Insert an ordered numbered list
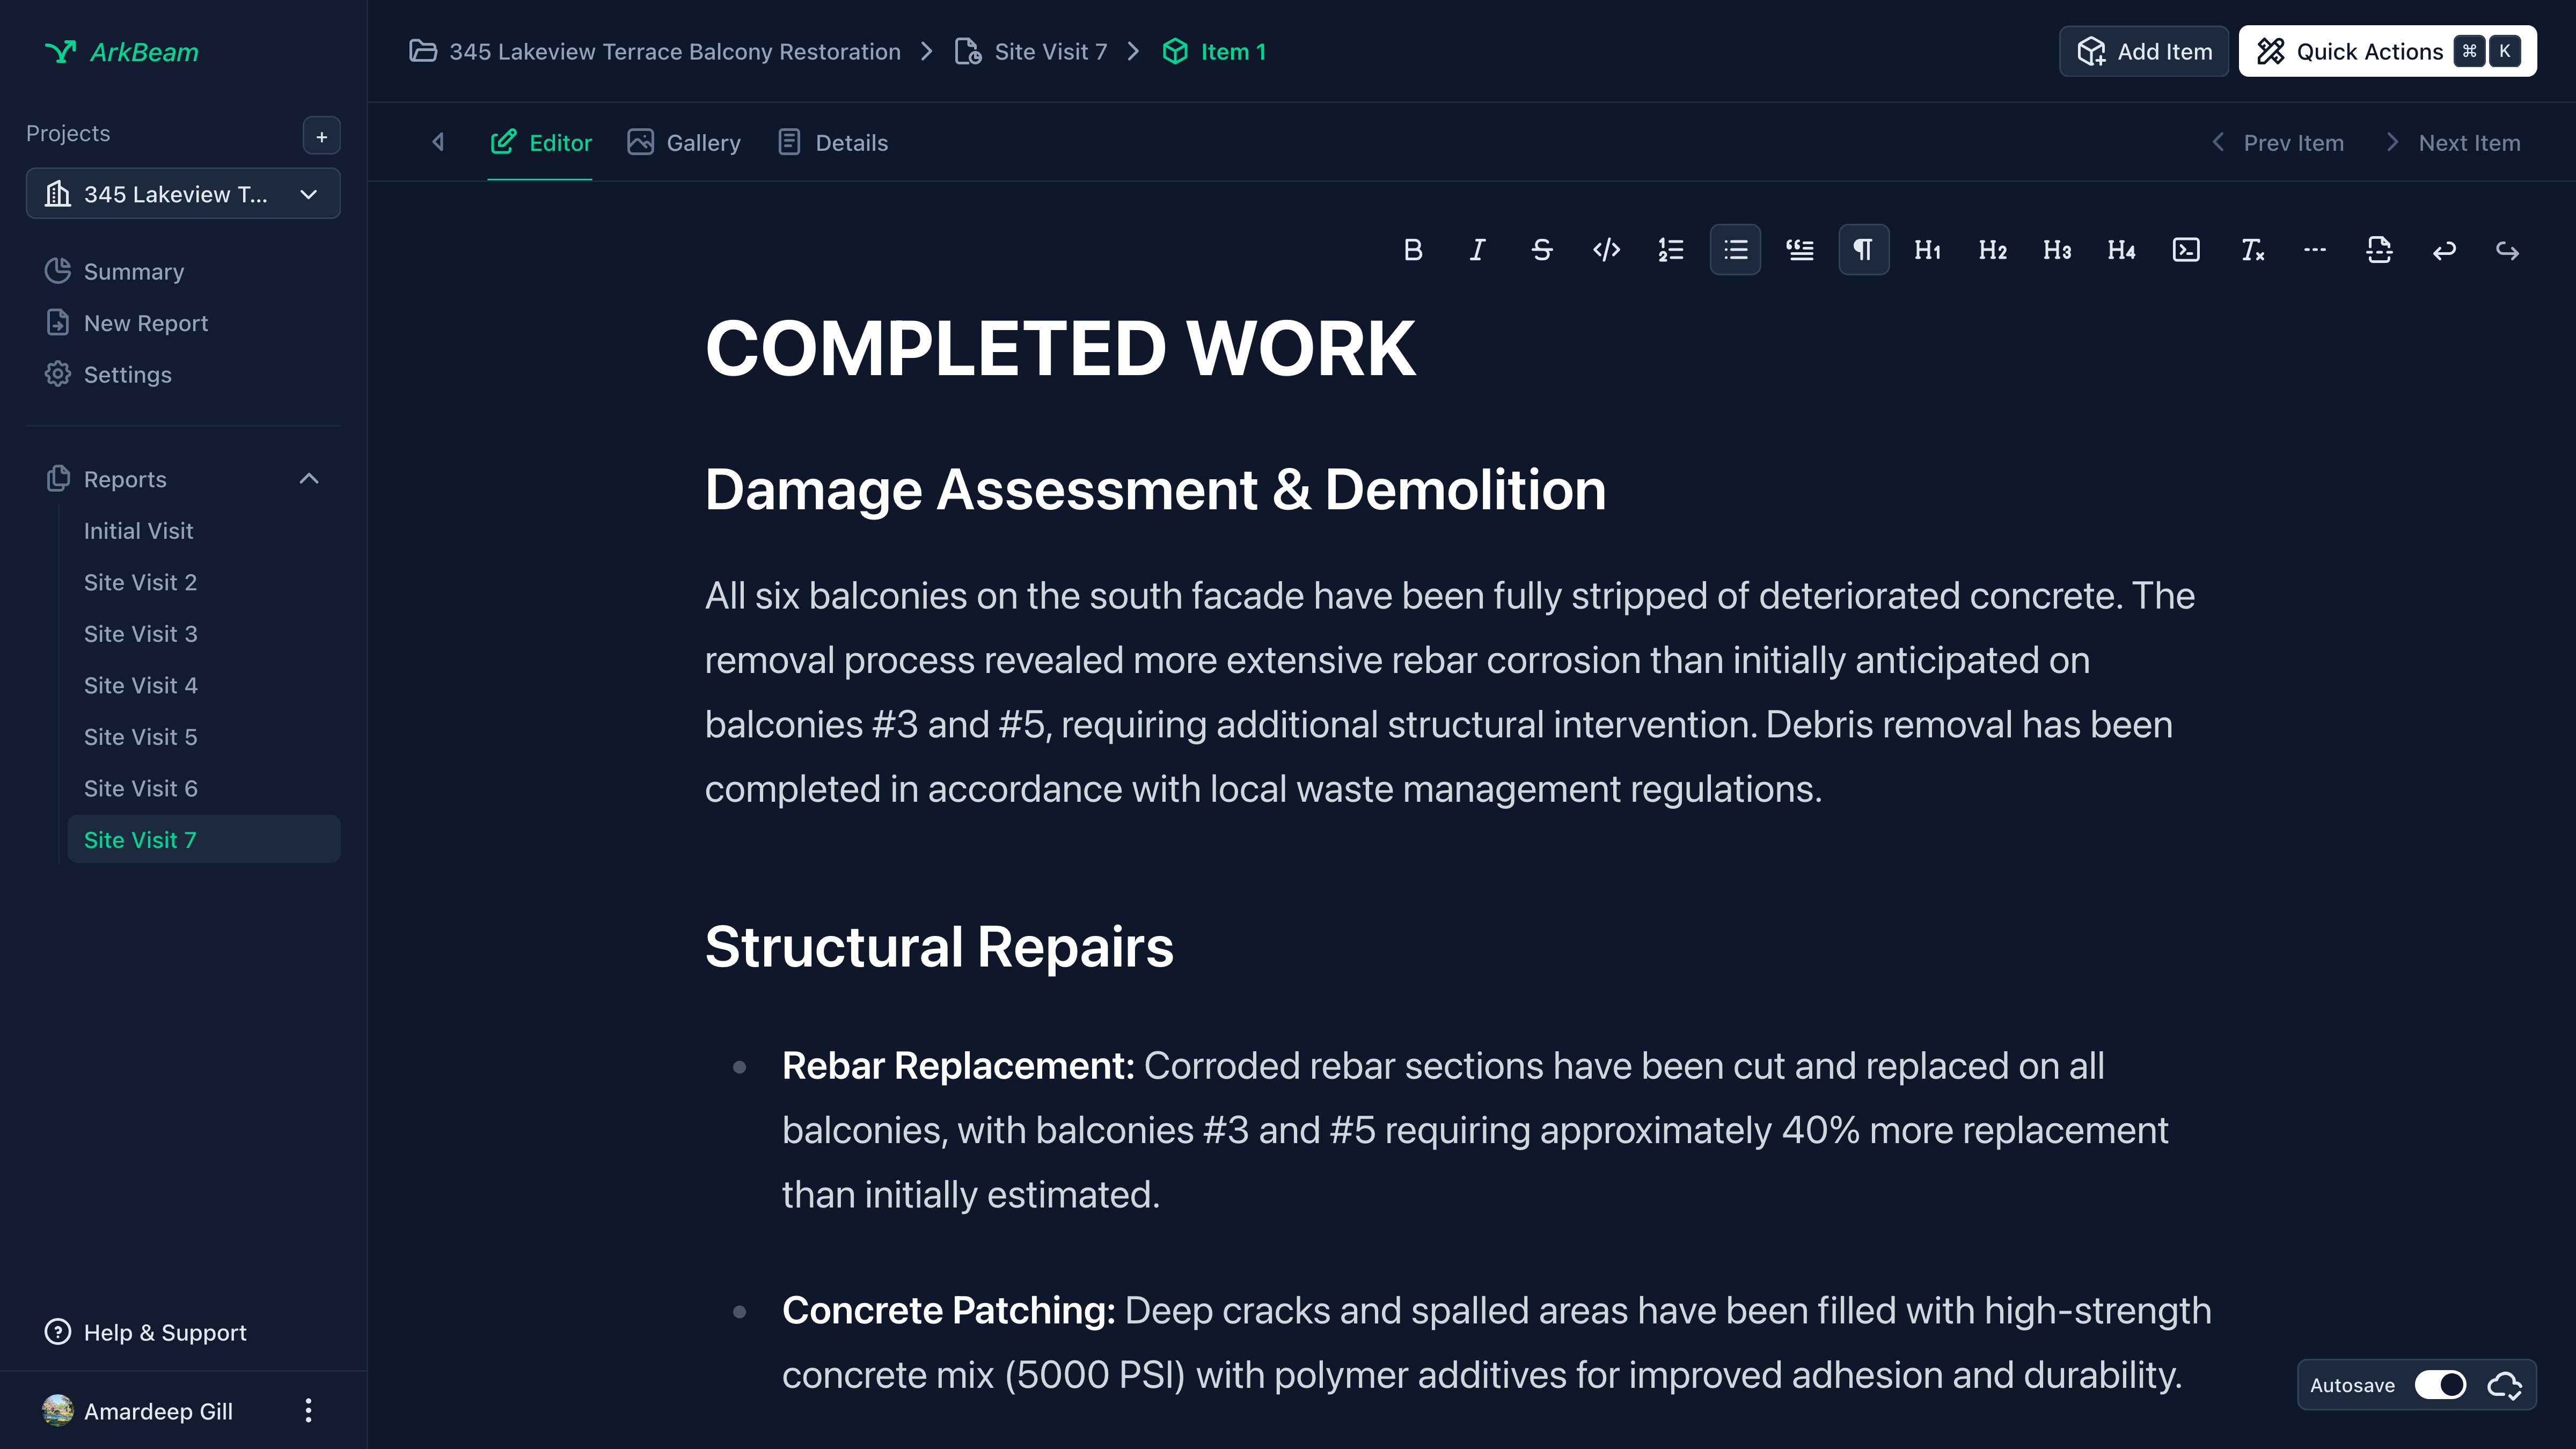The height and width of the screenshot is (1449, 2576). point(1670,250)
